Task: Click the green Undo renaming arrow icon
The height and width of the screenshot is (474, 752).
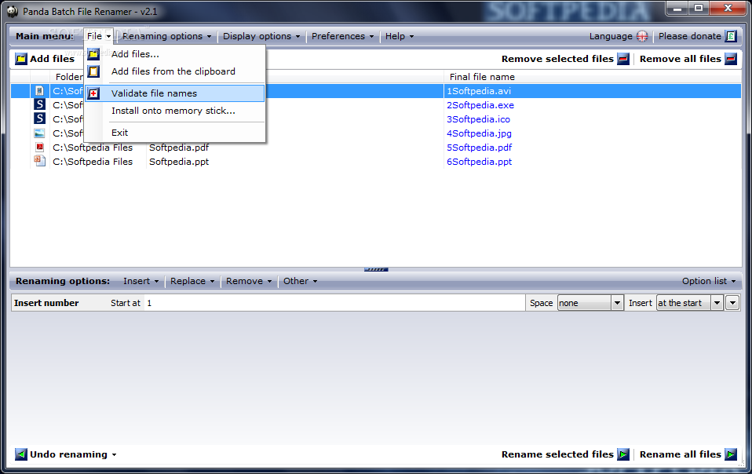Action: click(x=21, y=454)
